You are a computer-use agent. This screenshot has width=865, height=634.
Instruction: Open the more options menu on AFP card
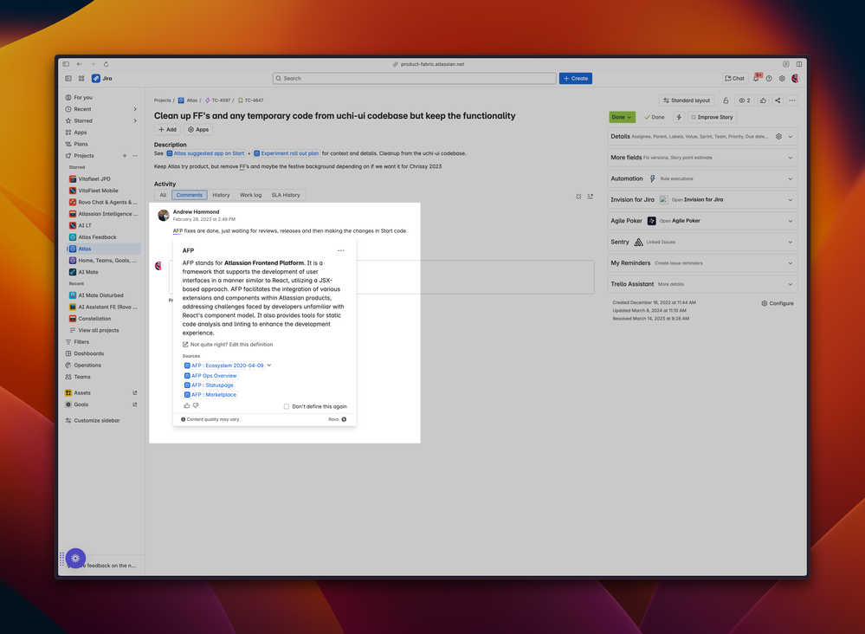click(341, 250)
